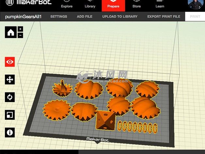Click ADD FILE button
The height and width of the screenshot is (154, 205).
[x=85, y=16]
